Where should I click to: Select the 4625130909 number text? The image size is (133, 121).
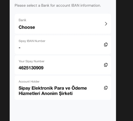(x=31, y=68)
